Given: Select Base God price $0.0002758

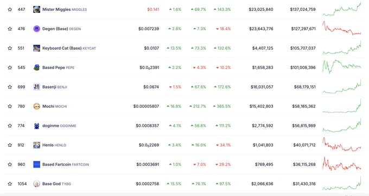Looking at the screenshot, I should 148,184.
